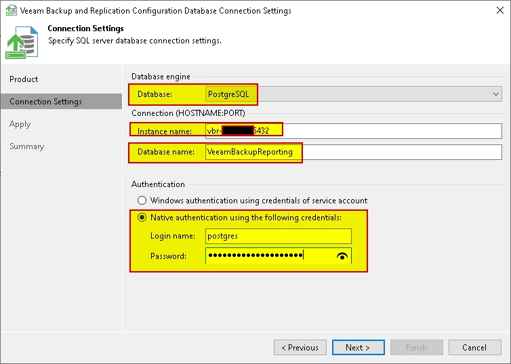Image resolution: width=511 pixels, height=364 pixels.
Task: Click the 'Authentication' group label
Action: click(158, 184)
